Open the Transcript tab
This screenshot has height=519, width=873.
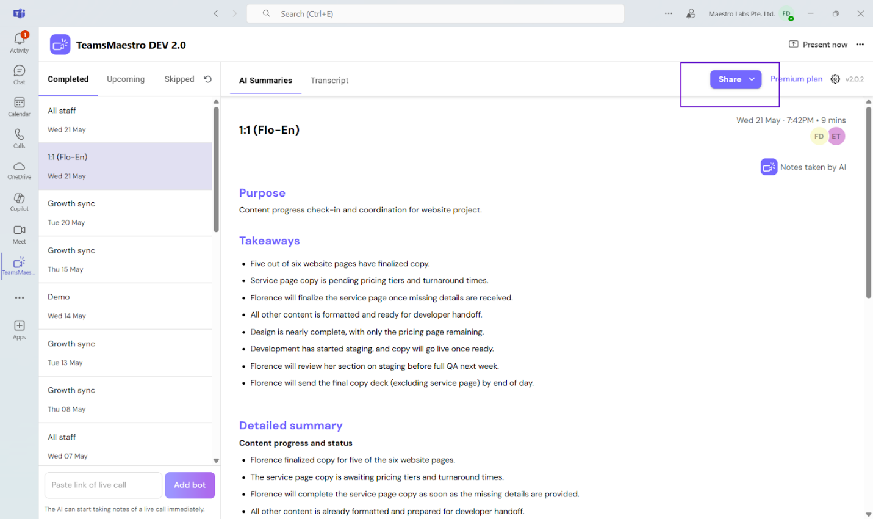329,81
